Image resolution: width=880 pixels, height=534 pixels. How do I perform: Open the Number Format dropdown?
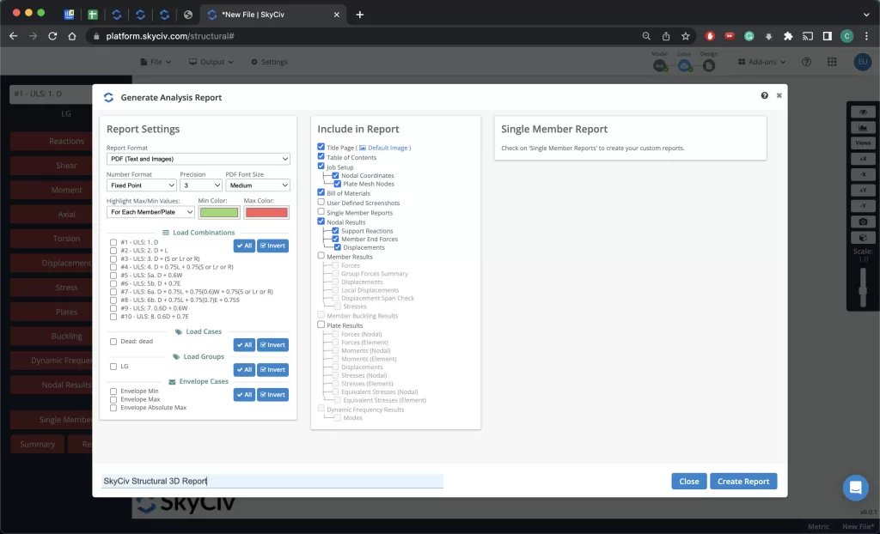pos(142,185)
